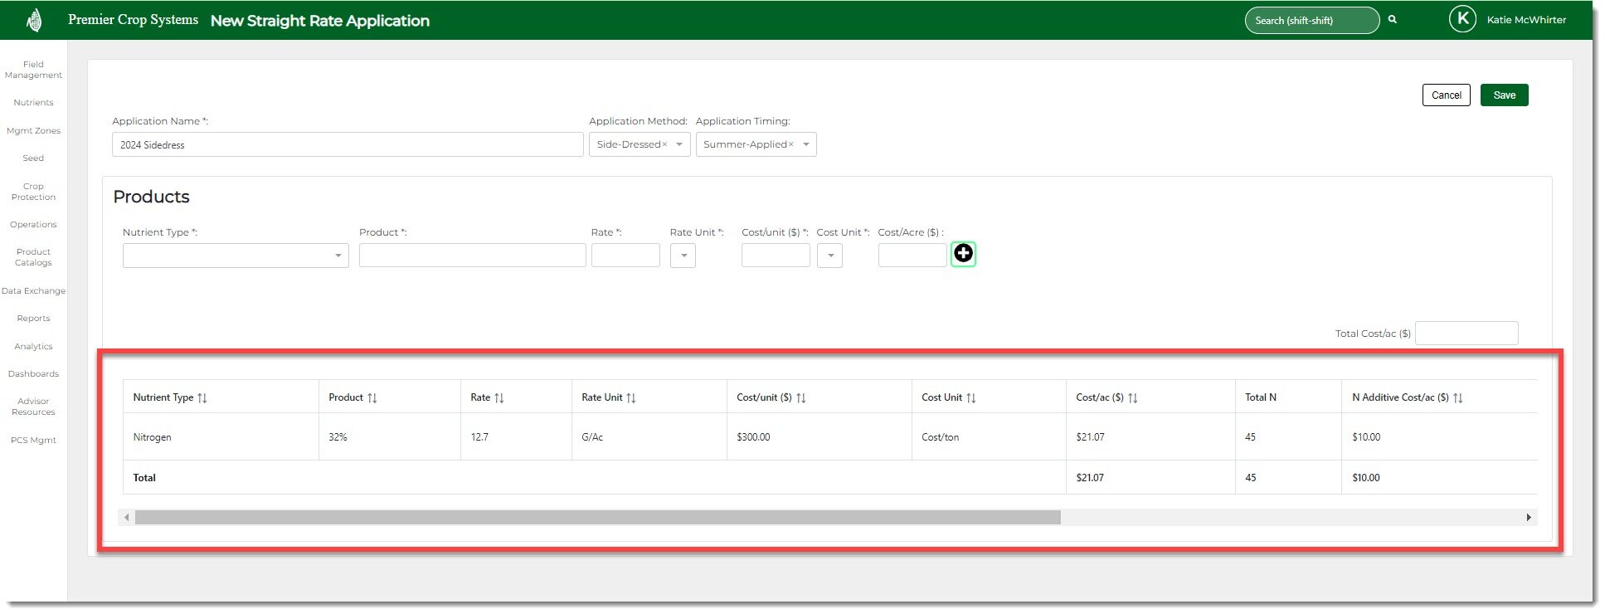Image resolution: width=1605 pixels, height=614 pixels.
Task: Open Field Management in the sidebar
Action: 33,70
